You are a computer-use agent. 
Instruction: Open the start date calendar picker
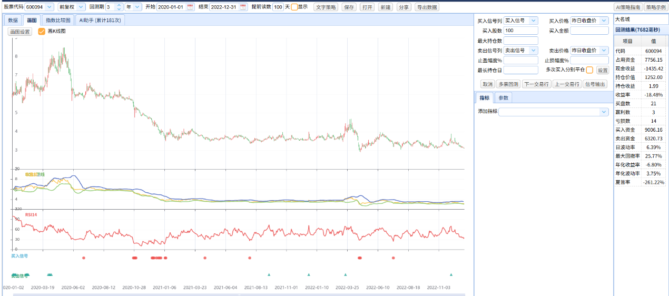coord(190,7)
